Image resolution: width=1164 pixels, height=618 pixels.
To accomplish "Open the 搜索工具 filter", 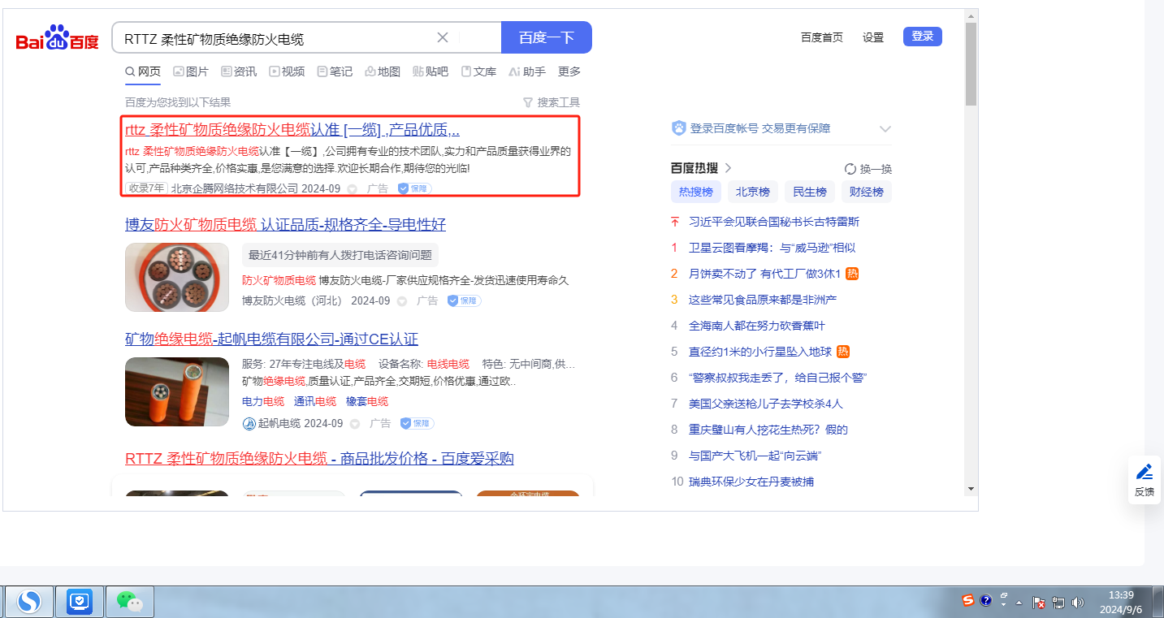I will tap(552, 102).
